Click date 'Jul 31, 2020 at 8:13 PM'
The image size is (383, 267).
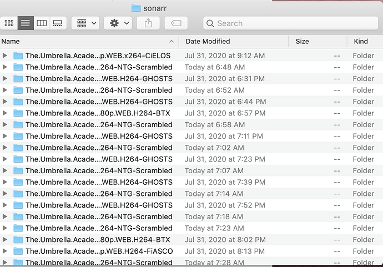(224, 251)
